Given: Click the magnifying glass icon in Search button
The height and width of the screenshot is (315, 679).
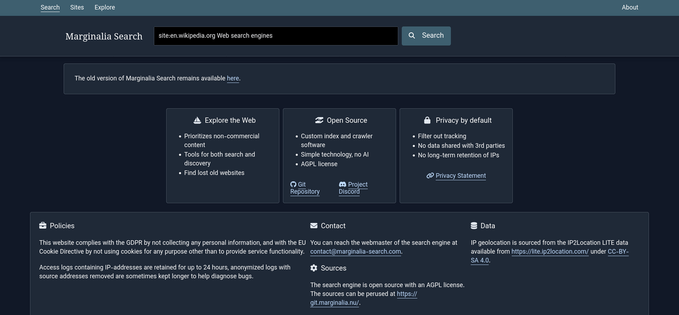Looking at the screenshot, I should click(x=412, y=35).
